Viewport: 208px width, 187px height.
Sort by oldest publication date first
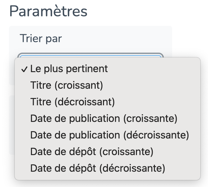point(104,118)
